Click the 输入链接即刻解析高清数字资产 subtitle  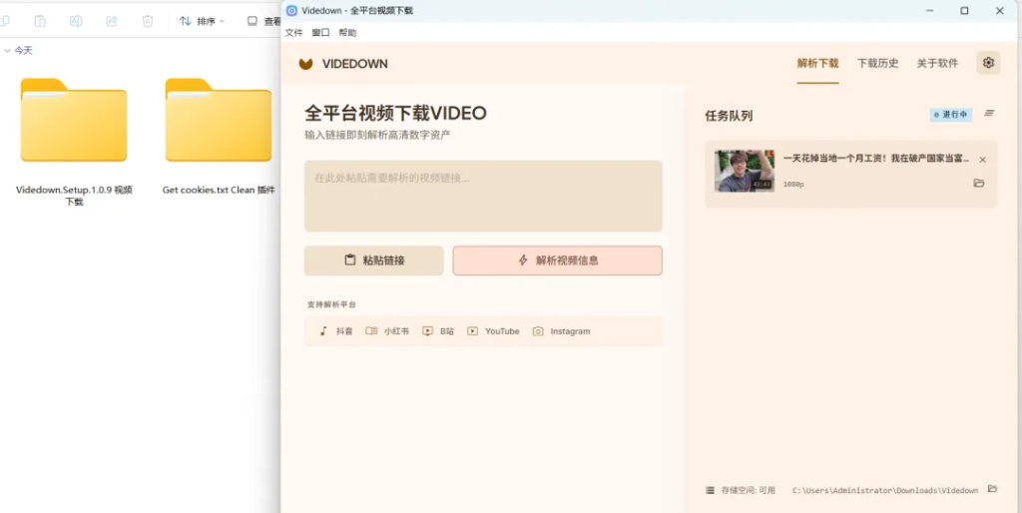[x=377, y=135]
